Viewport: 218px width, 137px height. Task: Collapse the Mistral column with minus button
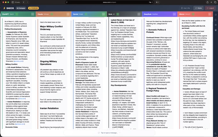[x=210, y=14]
